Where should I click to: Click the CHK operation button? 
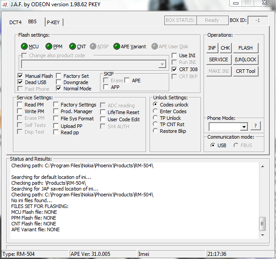[x=226, y=48]
